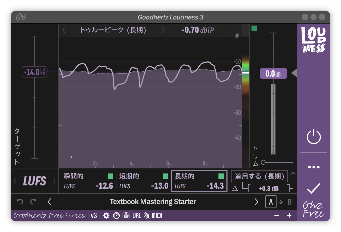
Task: Select the 短期的 short-term meter
Action: tap(144, 181)
